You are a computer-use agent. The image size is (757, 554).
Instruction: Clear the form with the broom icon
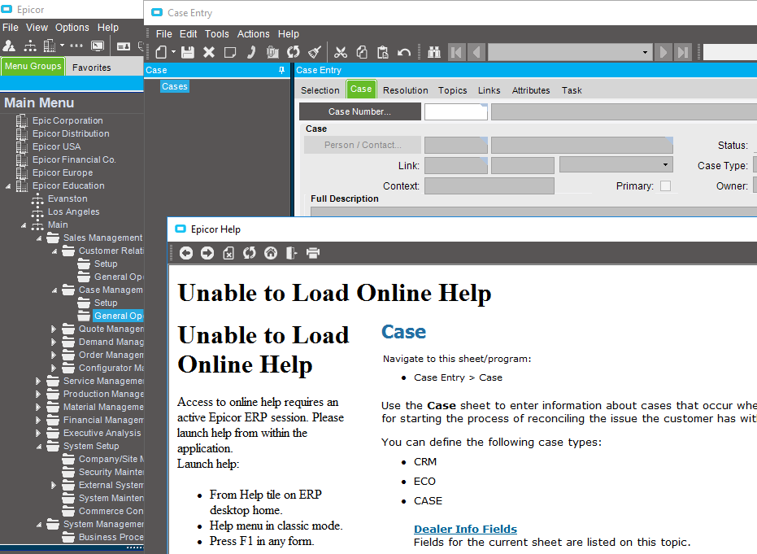pos(315,52)
